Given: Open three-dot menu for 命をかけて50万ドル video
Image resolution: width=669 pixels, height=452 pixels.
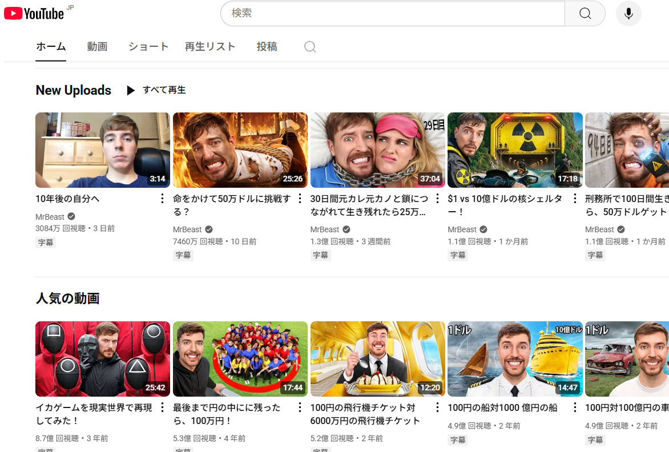Looking at the screenshot, I should tap(300, 199).
